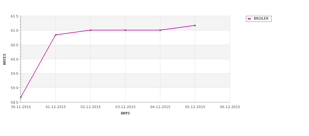Image resolution: width=309 pixels, height=136 pixels.
Task: Click the 01-12-2015 x-axis label
Action: (x=55, y=107)
